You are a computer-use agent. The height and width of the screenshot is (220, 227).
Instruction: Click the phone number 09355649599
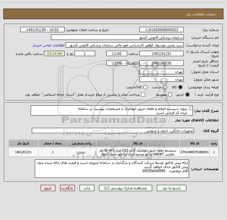point(154,171)
